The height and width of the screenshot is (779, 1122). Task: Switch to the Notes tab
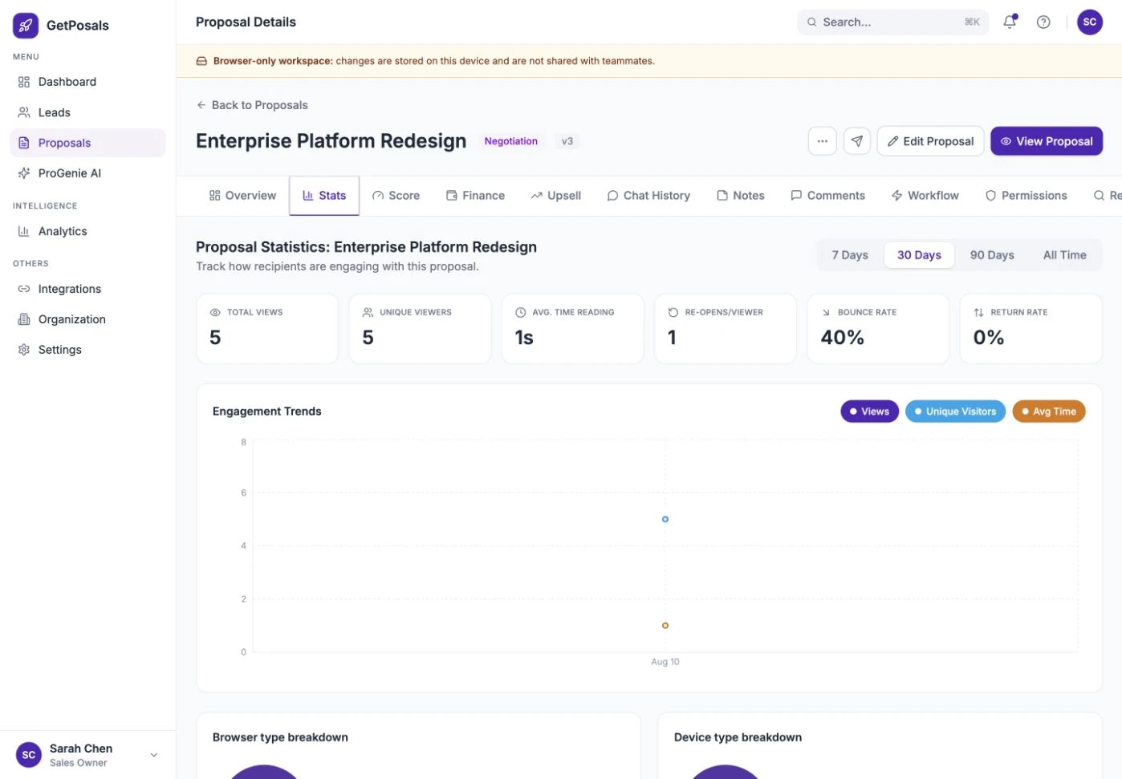tap(741, 196)
